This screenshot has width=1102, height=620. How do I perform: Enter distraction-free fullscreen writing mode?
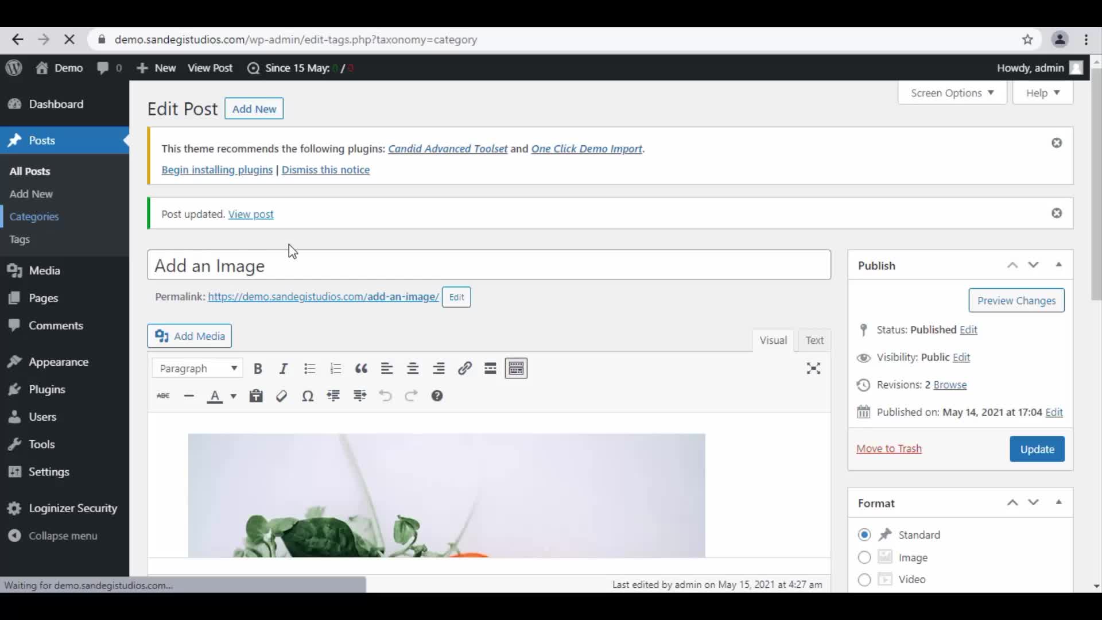pos(813,369)
